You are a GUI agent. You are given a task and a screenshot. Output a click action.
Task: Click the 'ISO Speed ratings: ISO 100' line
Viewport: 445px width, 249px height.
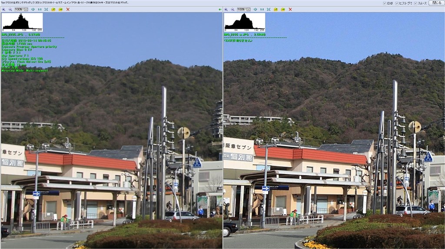22,58
